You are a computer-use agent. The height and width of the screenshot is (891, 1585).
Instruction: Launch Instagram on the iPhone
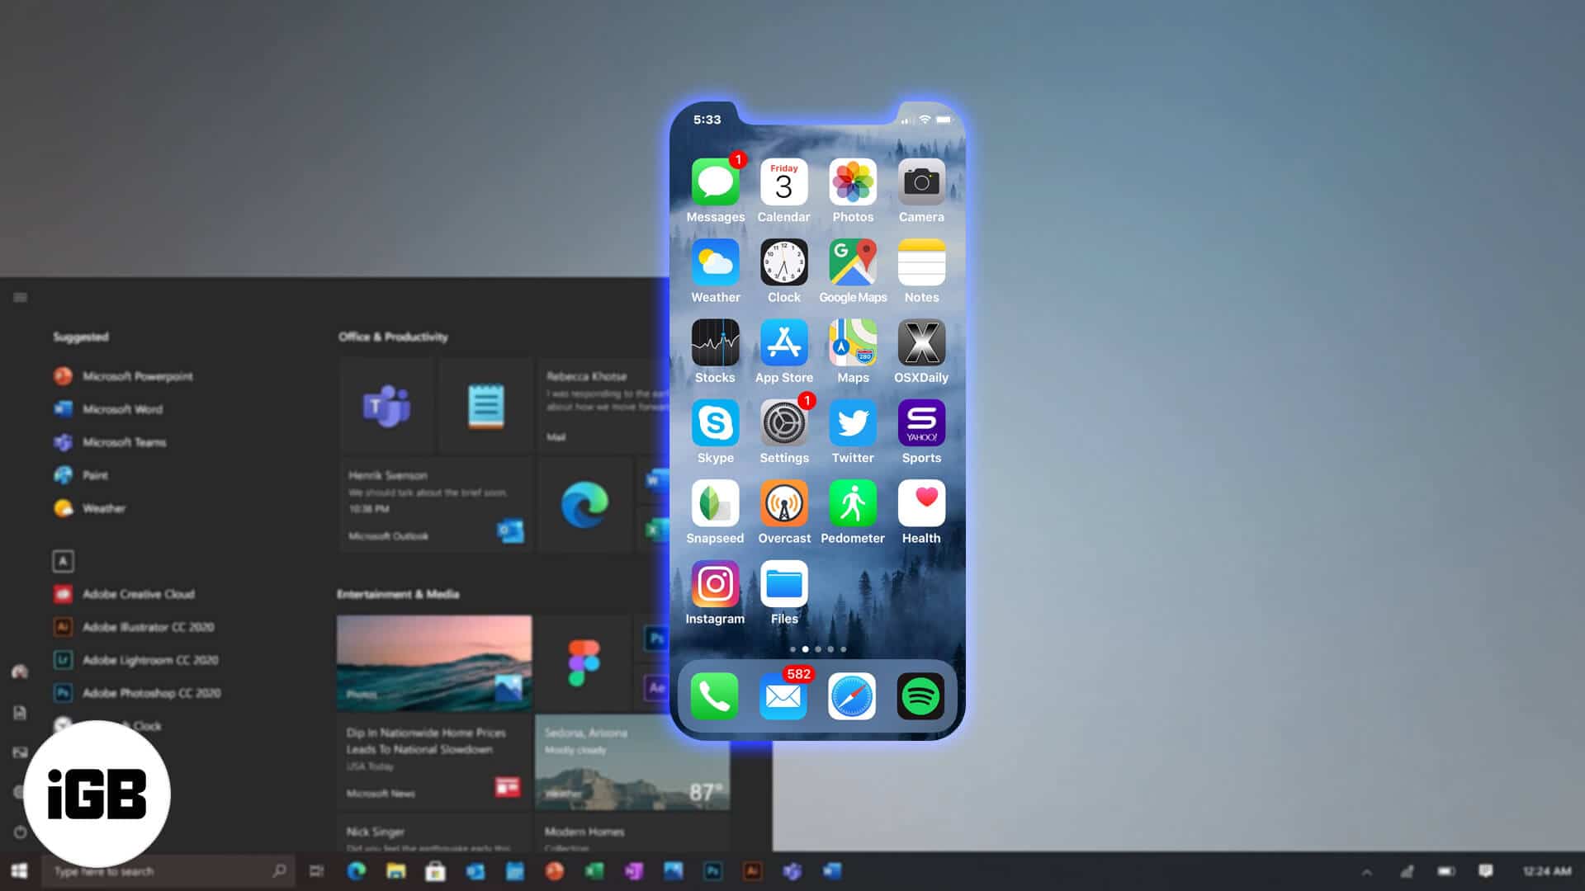715,584
